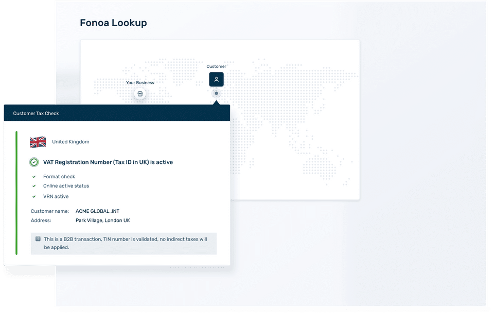The width and height of the screenshot is (494, 313).
Task: Click the checkmark beside Online active status
Action: click(x=34, y=186)
